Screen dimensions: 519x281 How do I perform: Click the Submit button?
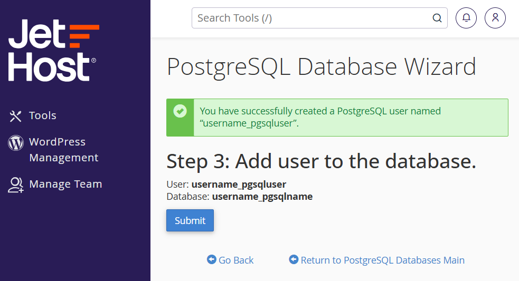pos(190,220)
